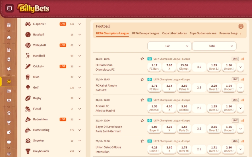Open the FC Barcelona team name link
Screen dimensions: 252x157
[x=104, y=65]
